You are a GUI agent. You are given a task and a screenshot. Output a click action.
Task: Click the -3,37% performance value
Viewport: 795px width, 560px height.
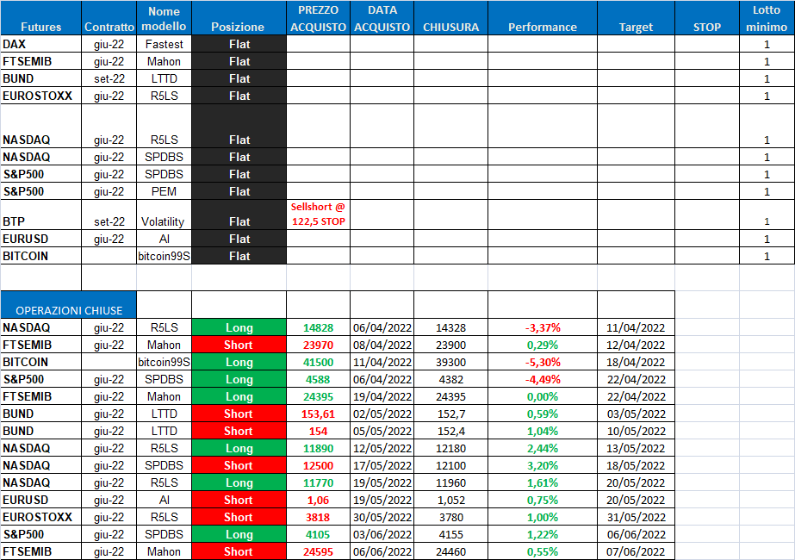[543, 327]
